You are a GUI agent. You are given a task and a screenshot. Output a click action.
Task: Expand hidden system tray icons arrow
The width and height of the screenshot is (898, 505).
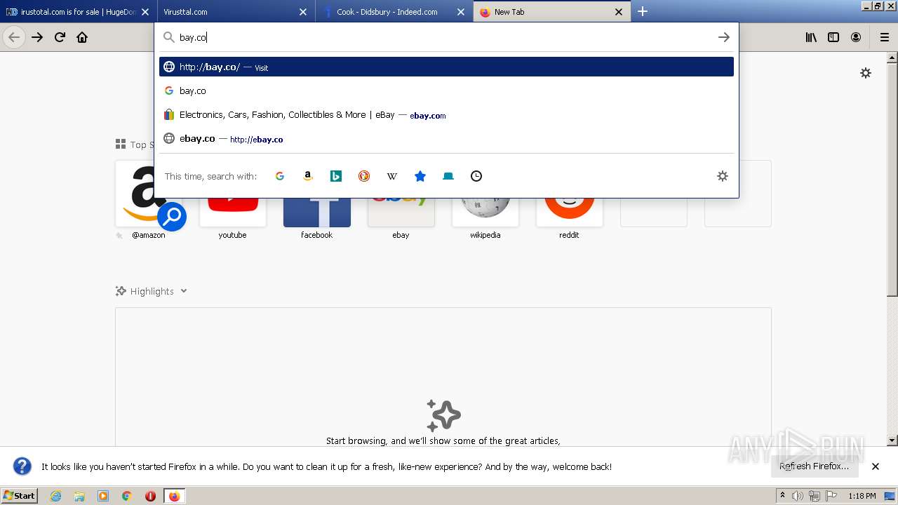782,496
